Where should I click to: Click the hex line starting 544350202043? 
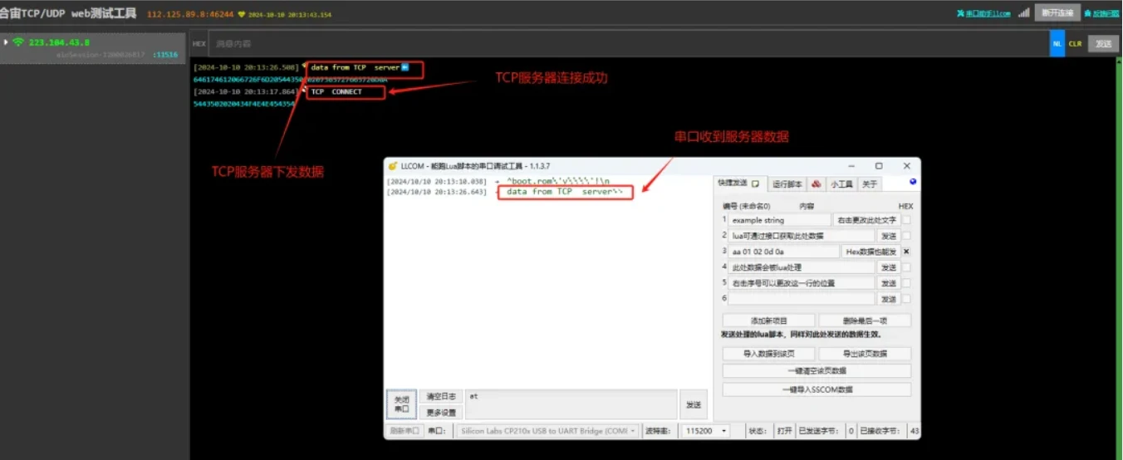click(243, 104)
